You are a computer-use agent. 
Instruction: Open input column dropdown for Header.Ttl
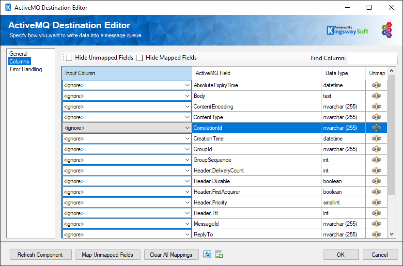point(187,213)
